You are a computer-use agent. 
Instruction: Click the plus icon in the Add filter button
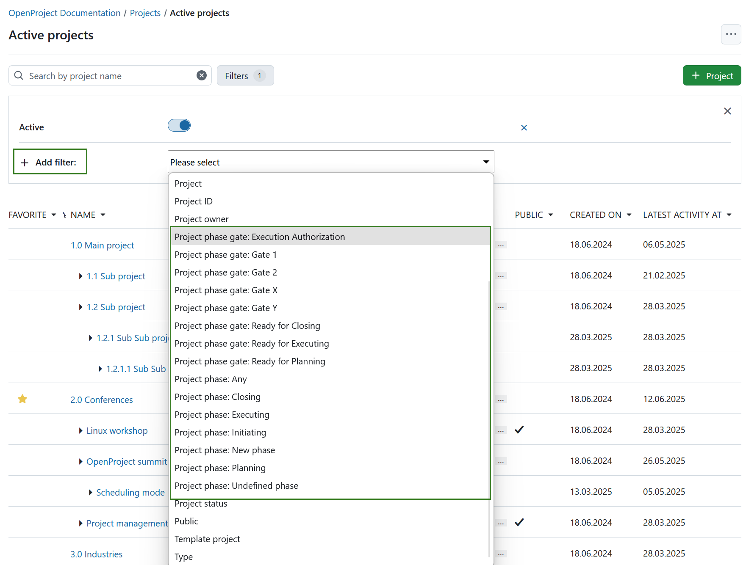[25, 162]
